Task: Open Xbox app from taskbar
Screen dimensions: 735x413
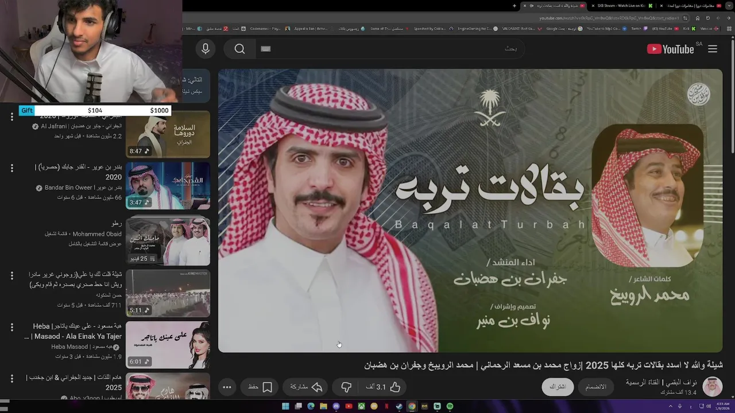Action: [x=361, y=406]
